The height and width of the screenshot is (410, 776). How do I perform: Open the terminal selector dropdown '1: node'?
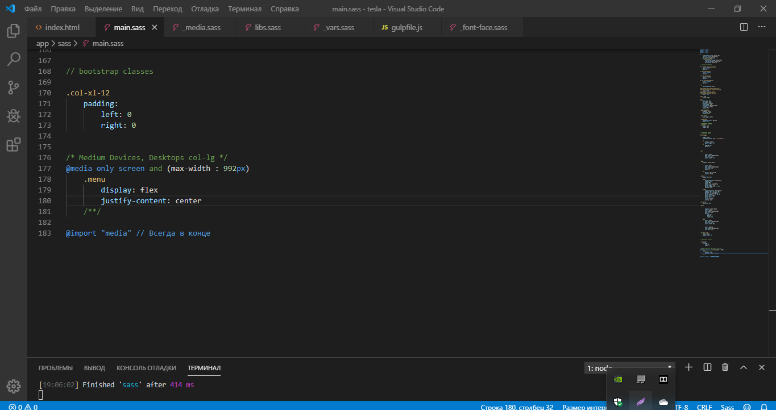pos(629,367)
